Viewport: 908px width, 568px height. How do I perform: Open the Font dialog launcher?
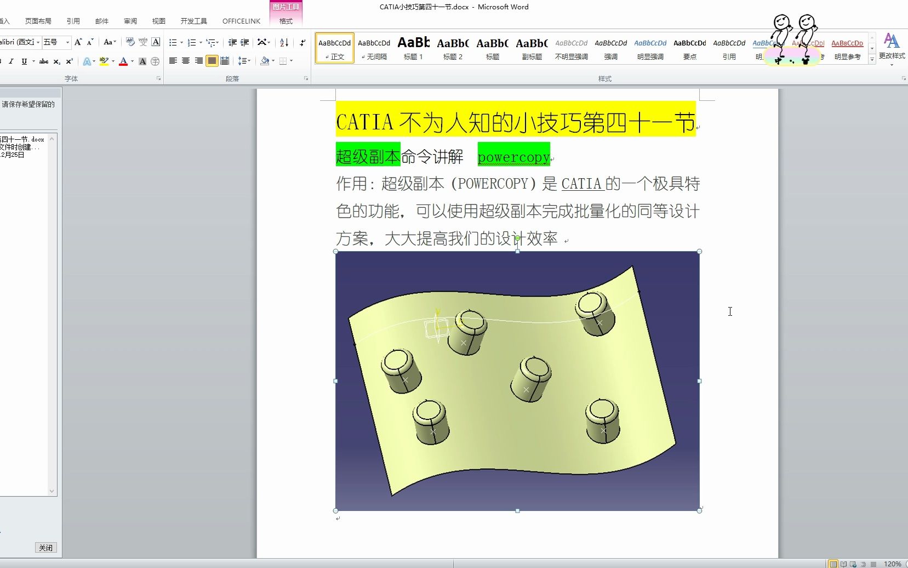coord(159,78)
